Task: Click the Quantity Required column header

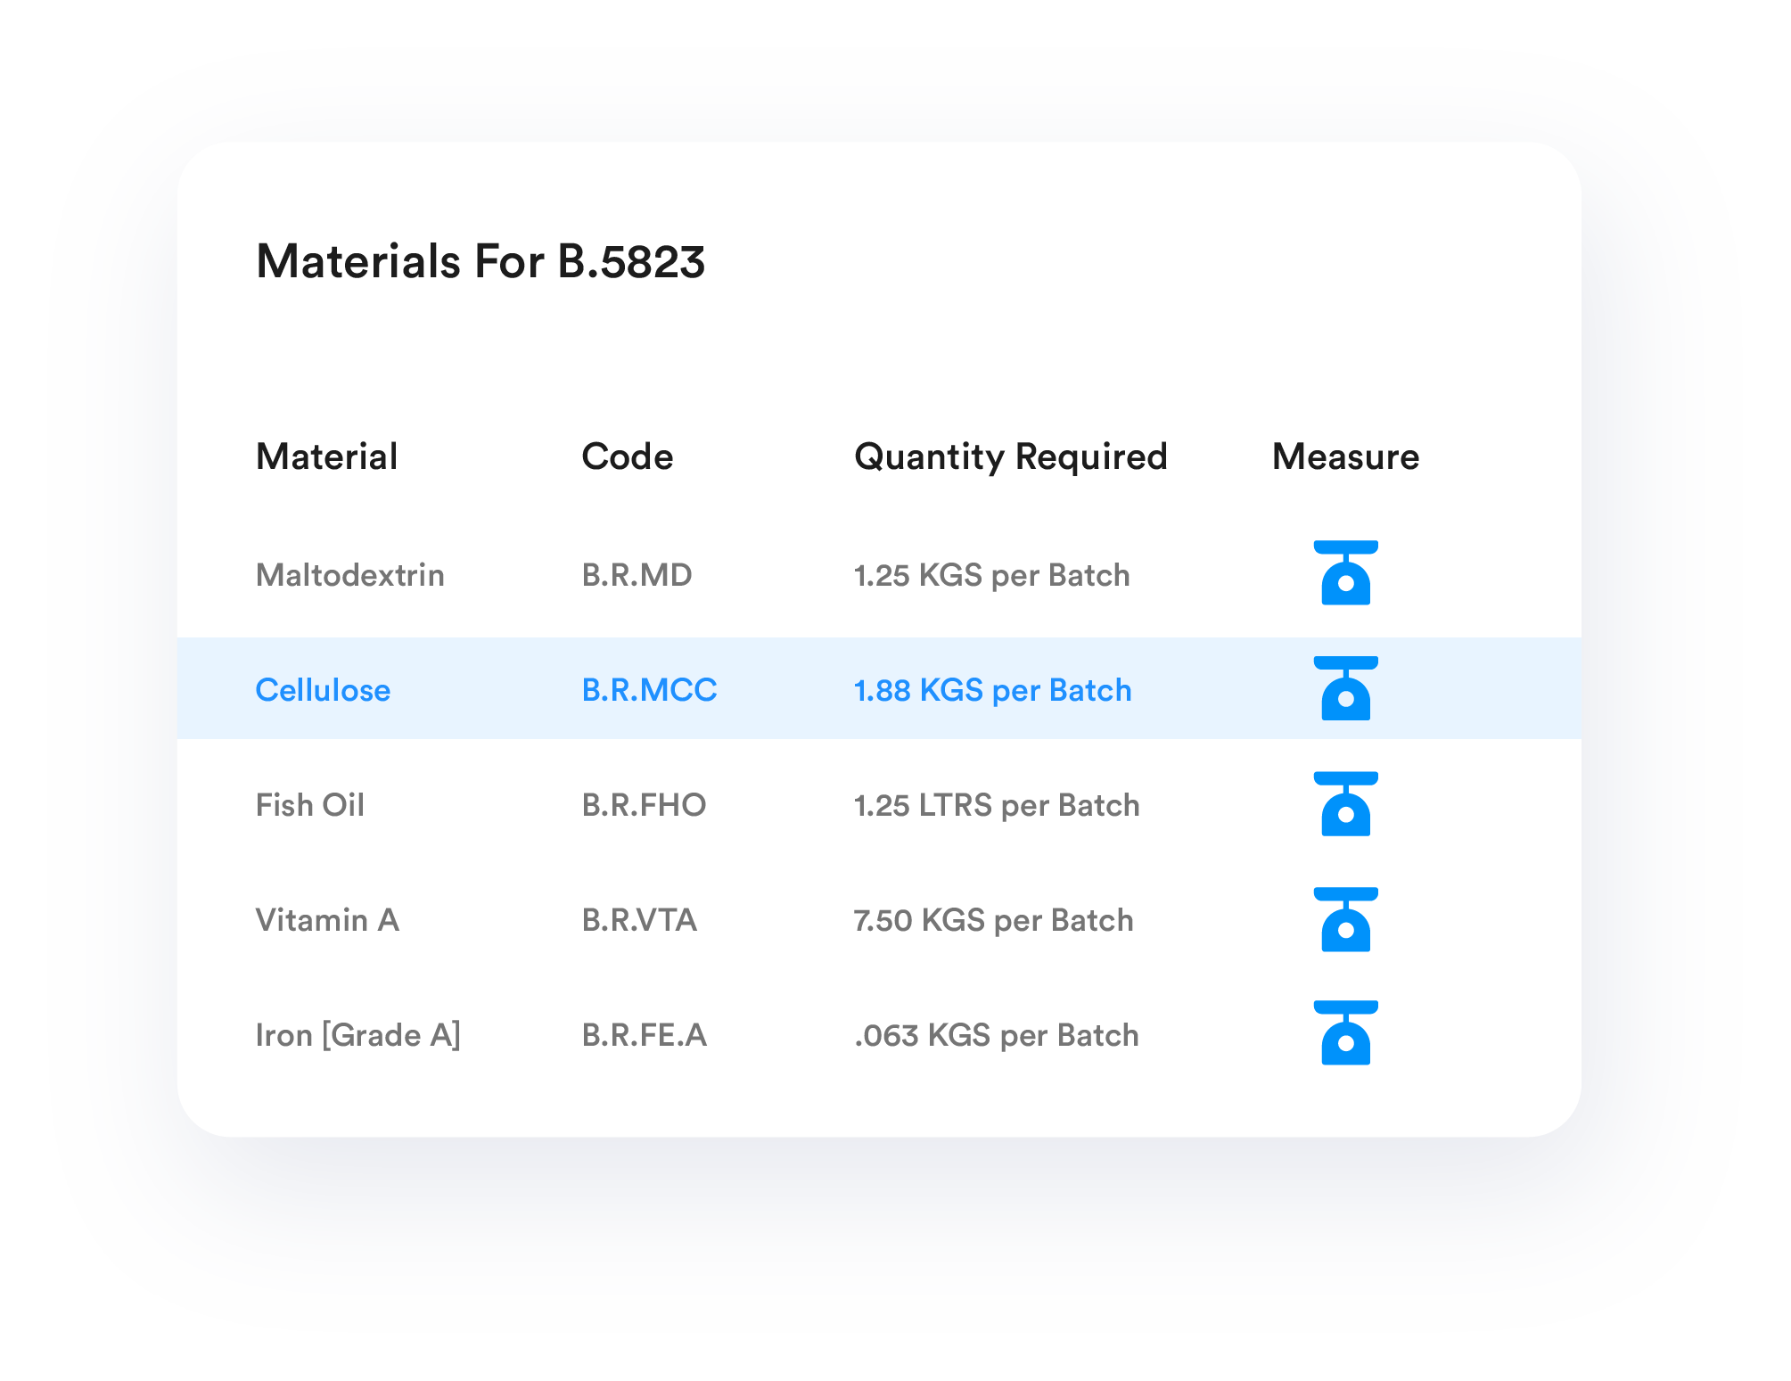Action: point(1010,457)
